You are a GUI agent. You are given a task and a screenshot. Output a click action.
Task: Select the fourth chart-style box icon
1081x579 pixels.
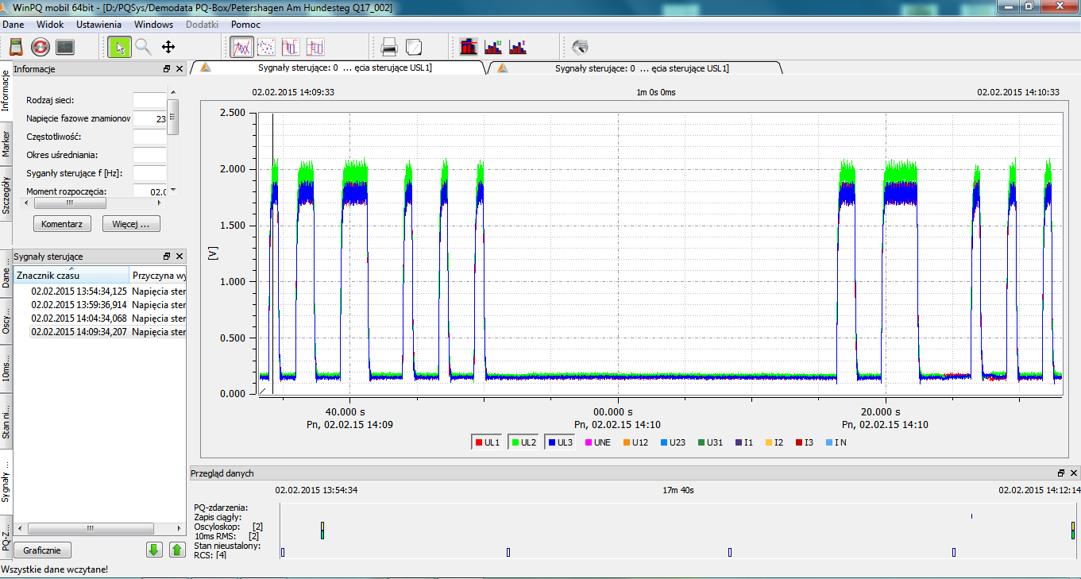click(x=315, y=47)
